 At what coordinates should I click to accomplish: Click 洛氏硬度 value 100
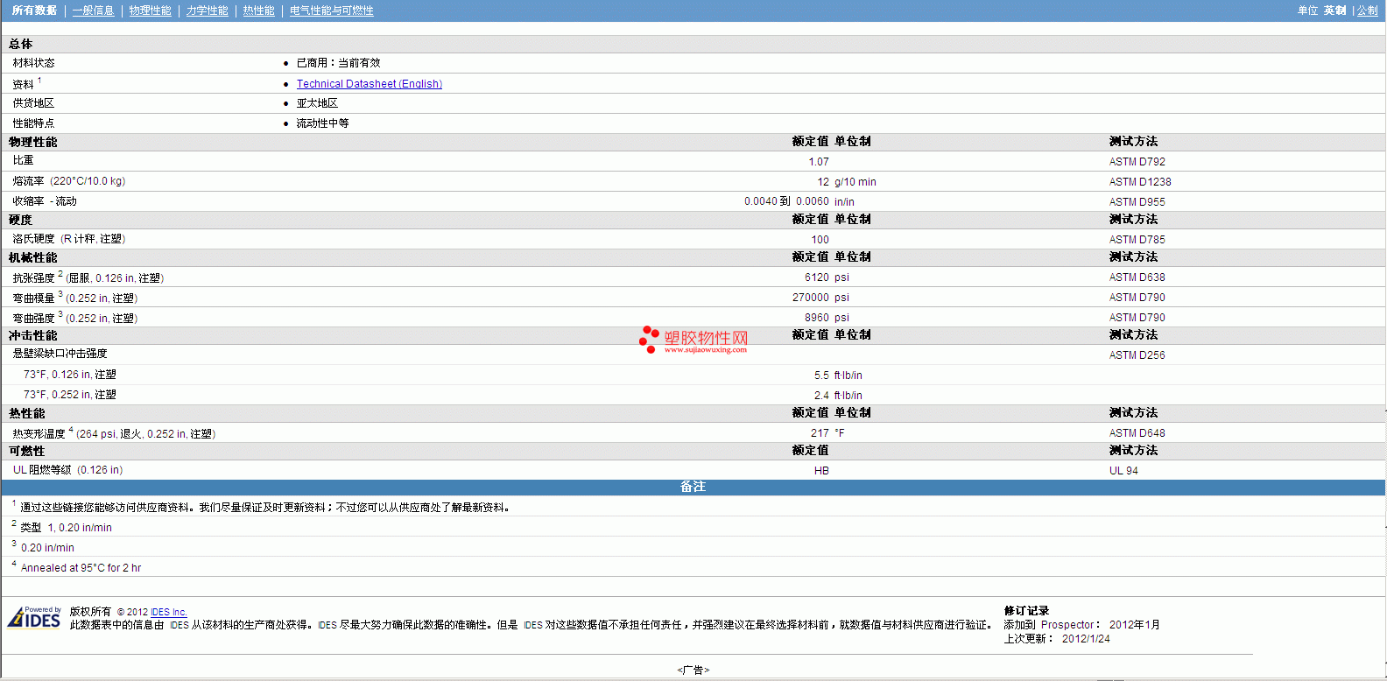coord(820,240)
